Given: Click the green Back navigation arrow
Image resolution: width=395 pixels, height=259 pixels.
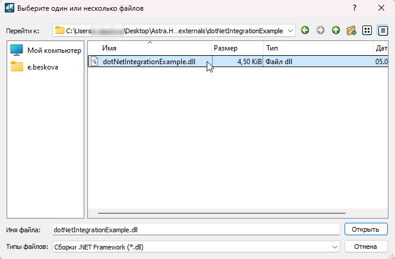Looking at the screenshot, I should (x=305, y=30).
